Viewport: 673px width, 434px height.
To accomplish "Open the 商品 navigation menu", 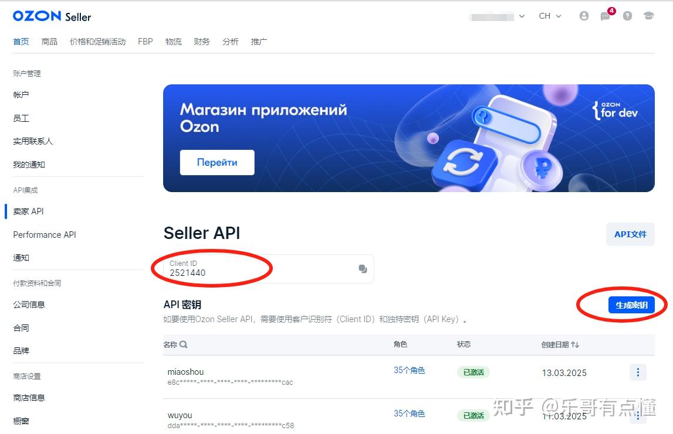I will [x=49, y=42].
